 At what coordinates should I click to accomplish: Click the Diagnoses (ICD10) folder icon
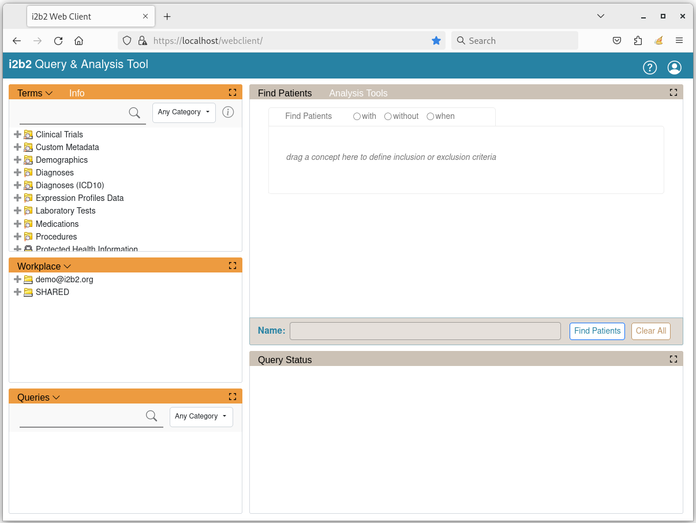(28, 185)
